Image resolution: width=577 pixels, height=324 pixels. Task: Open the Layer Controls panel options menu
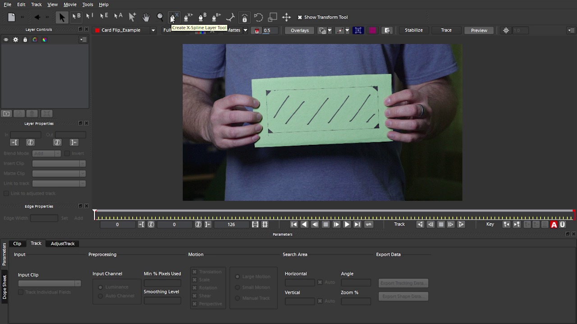click(x=83, y=40)
